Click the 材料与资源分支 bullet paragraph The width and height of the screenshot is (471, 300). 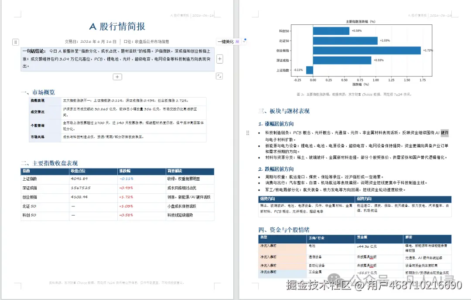coord(356,157)
